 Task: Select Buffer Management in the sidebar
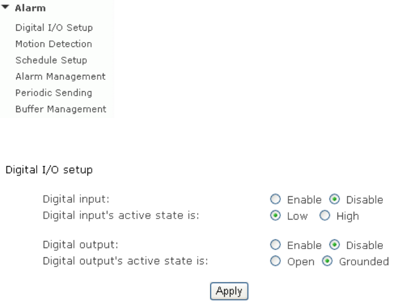(x=61, y=109)
